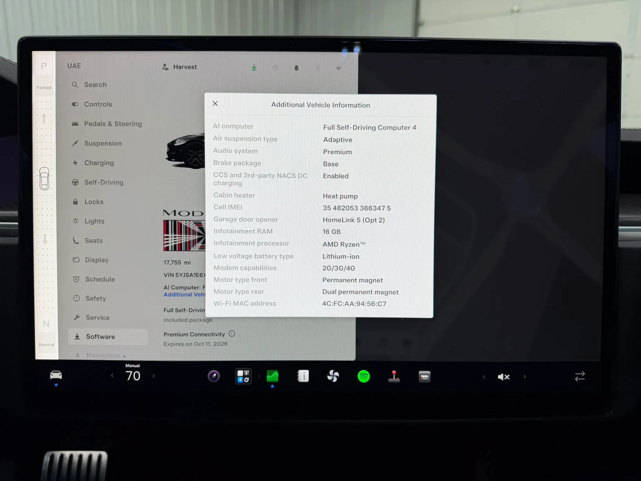This screenshot has width=641, height=481.
Task: Tap the AMD Ryzen processor value
Action: click(x=344, y=244)
